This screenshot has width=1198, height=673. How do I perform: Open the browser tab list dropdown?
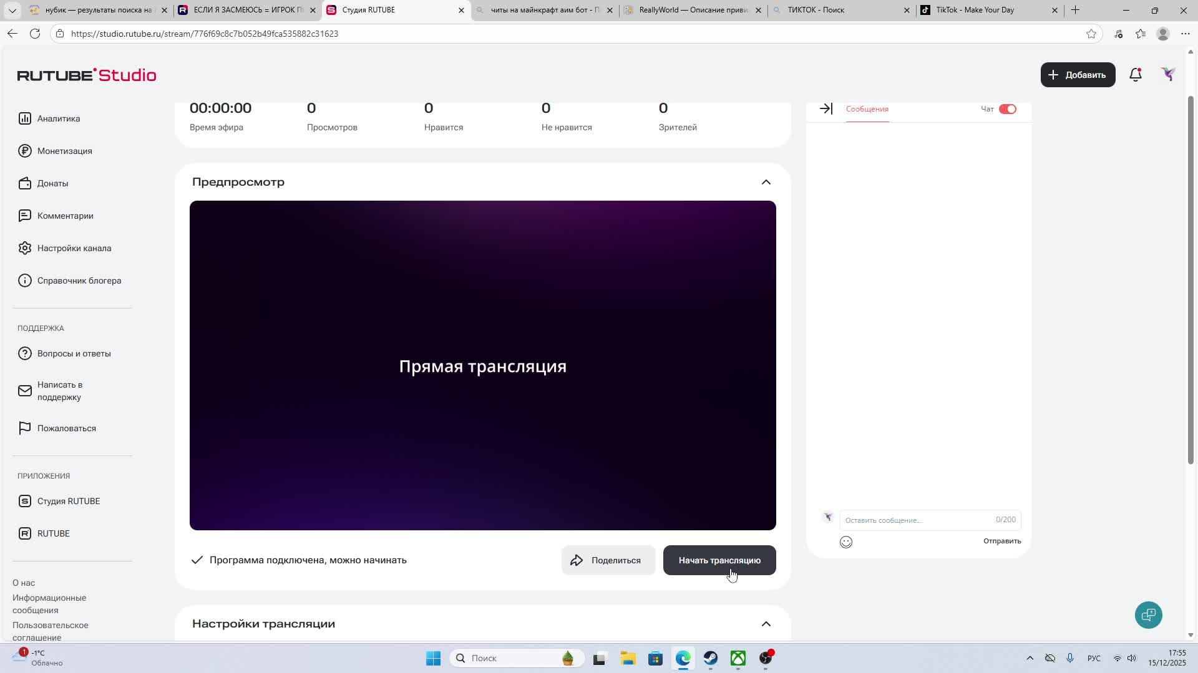tap(12, 10)
